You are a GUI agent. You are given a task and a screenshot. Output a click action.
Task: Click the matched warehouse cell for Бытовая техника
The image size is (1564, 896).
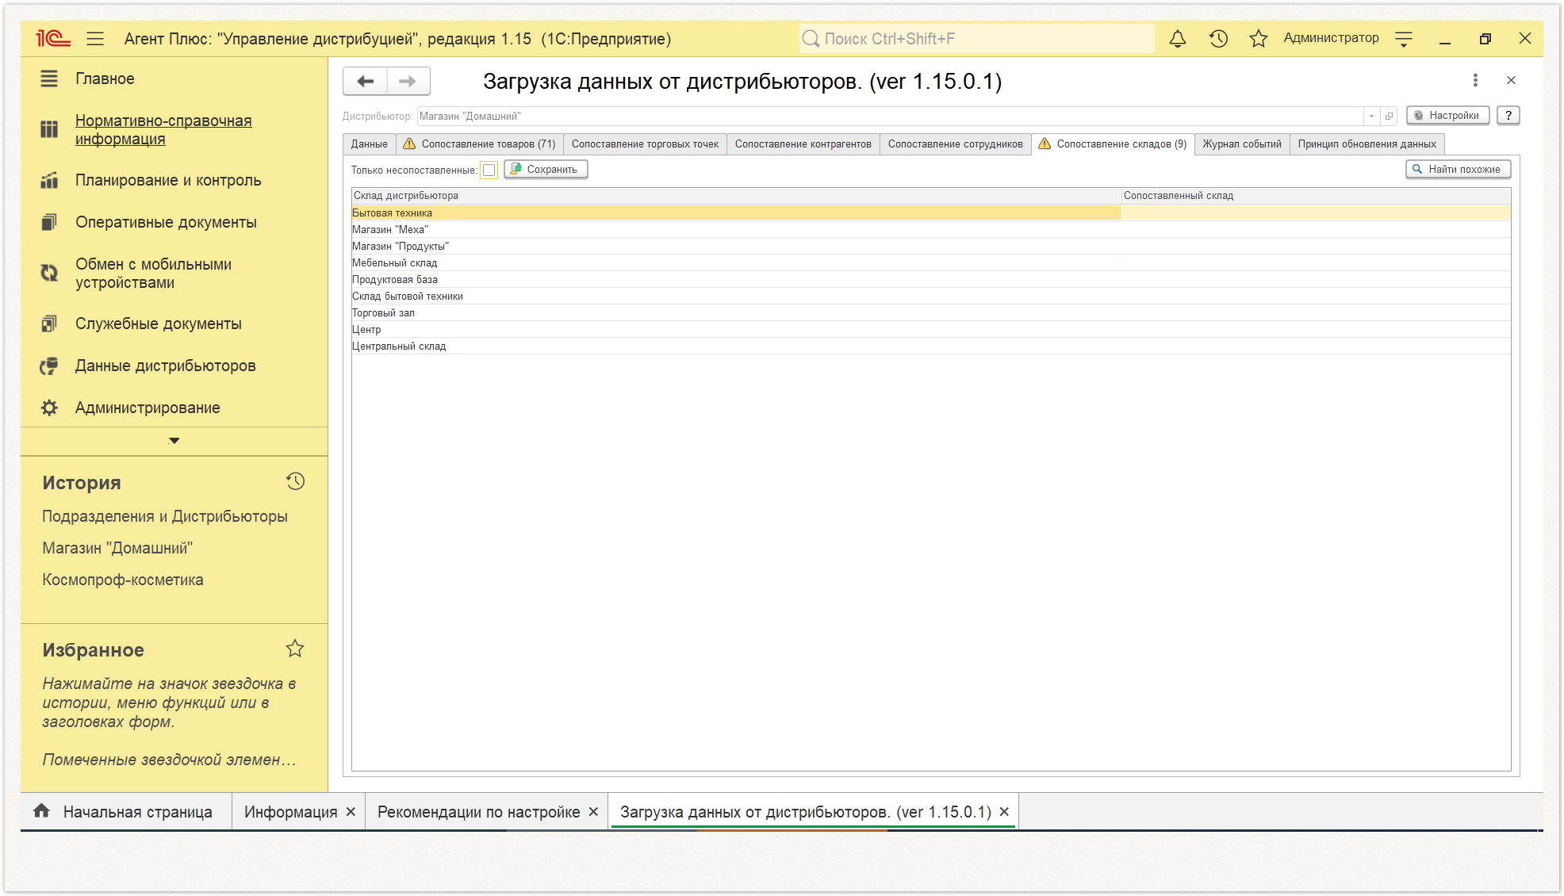click(1316, 213)
